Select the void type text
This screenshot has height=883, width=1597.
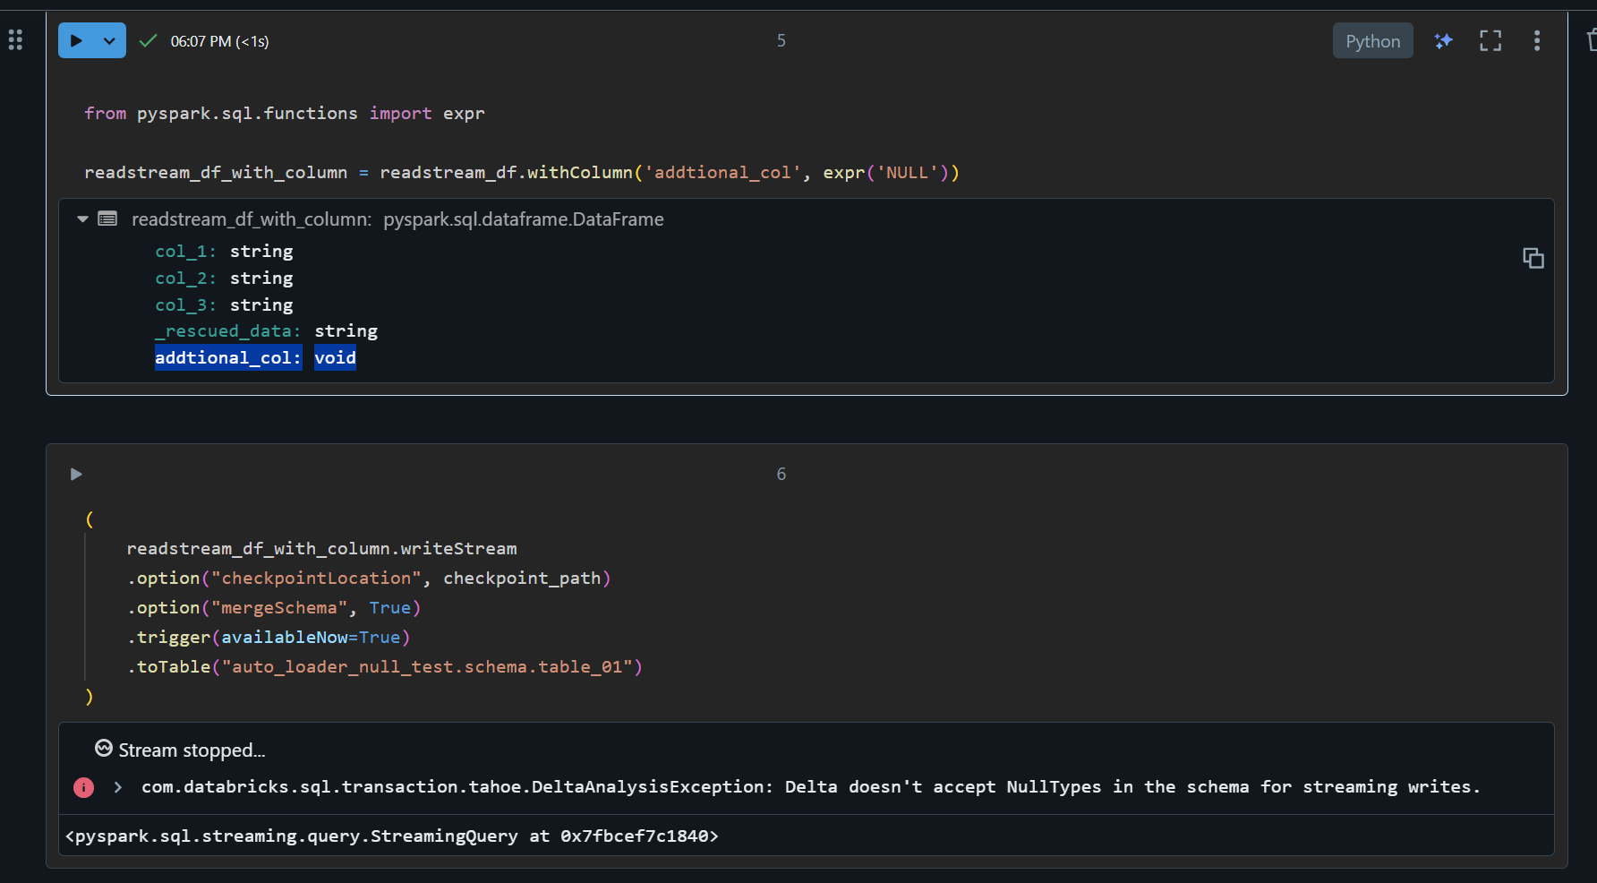pyautogui.click(x=335, y=357)
